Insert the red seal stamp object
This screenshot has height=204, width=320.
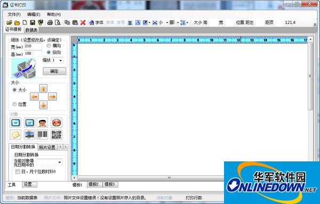[x=57, y=123]
